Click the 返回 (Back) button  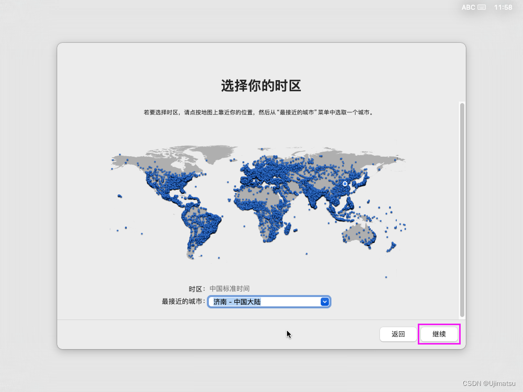point(398,334)
